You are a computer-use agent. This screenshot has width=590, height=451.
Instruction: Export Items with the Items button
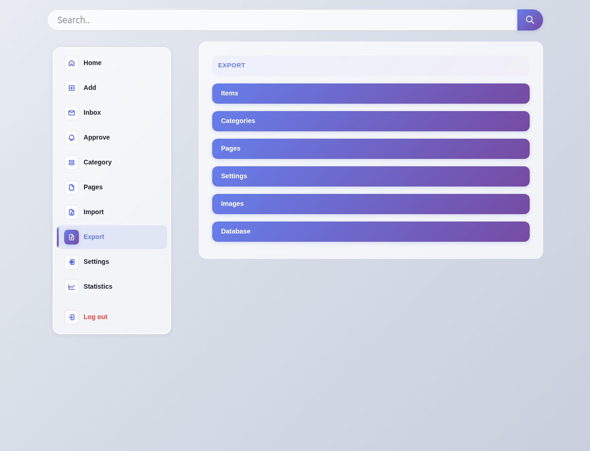pyautogui.click(x=371, y=93)
